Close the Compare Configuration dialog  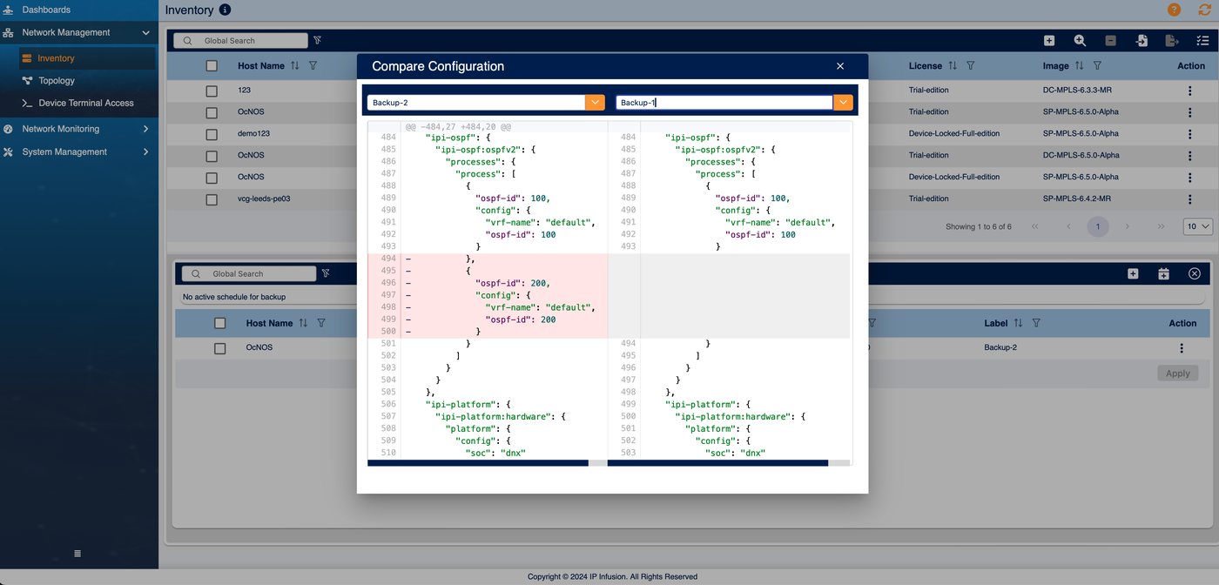click(840, 66)
